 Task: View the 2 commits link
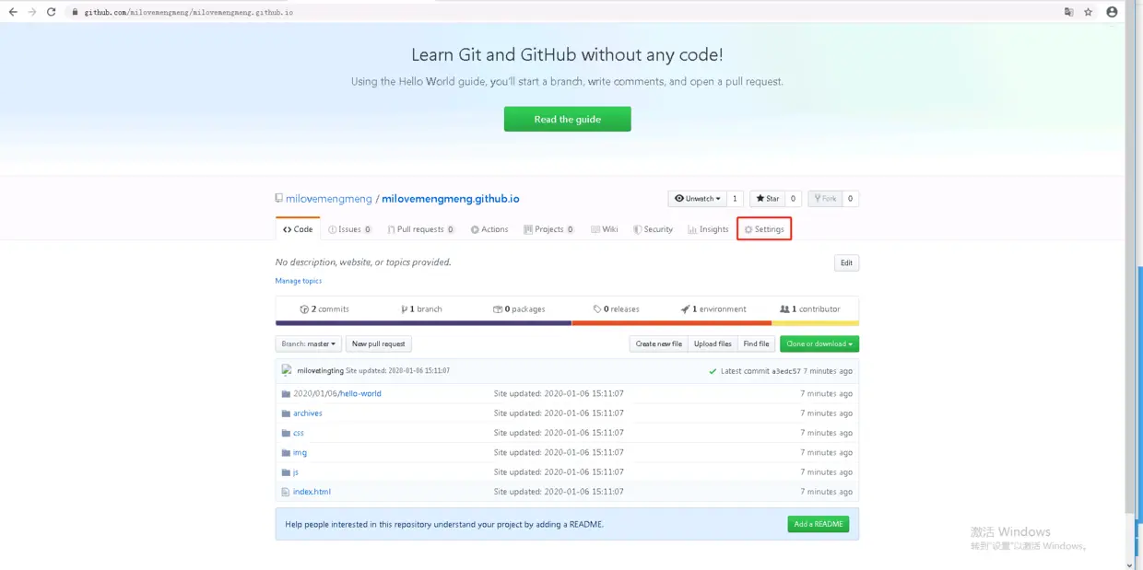tap(324, 309)
